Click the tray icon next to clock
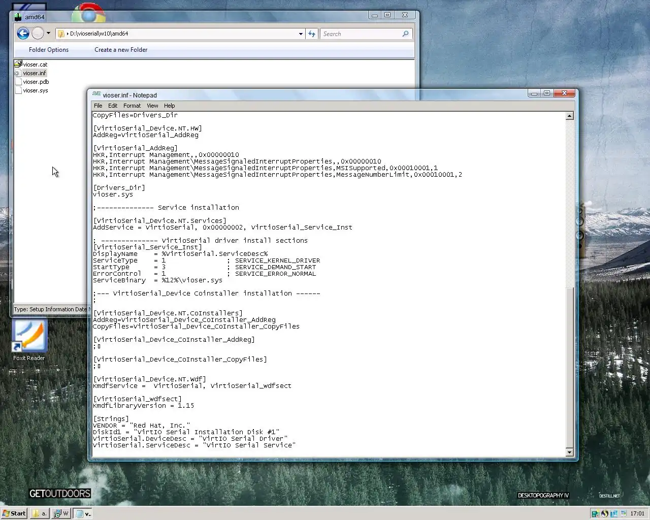This screenshot has height=520, width=650. click(623, 513)
